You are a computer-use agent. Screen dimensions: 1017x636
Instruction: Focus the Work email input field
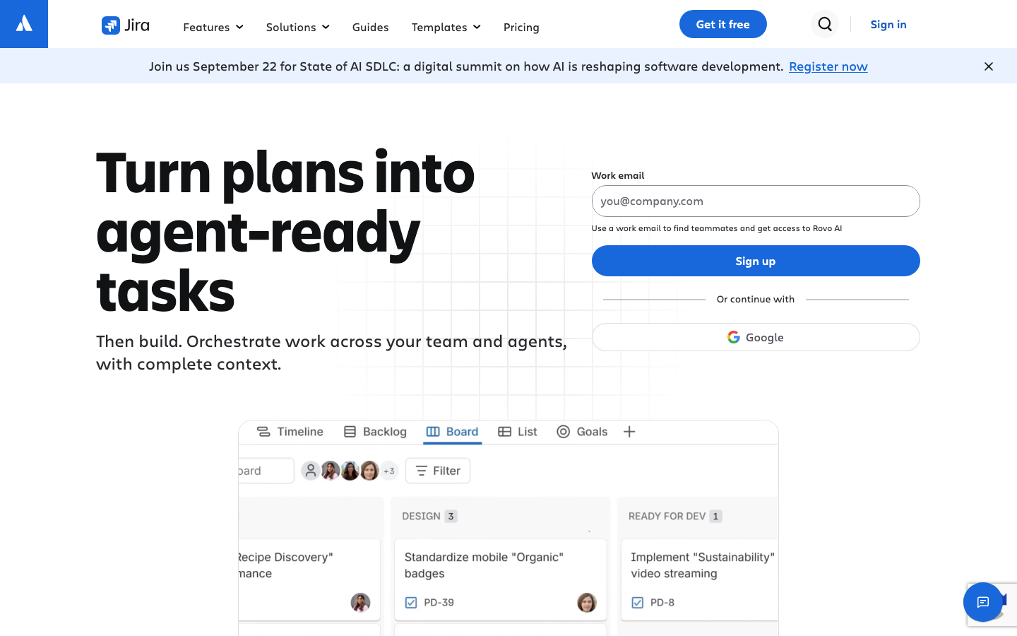tap(756, 201)
